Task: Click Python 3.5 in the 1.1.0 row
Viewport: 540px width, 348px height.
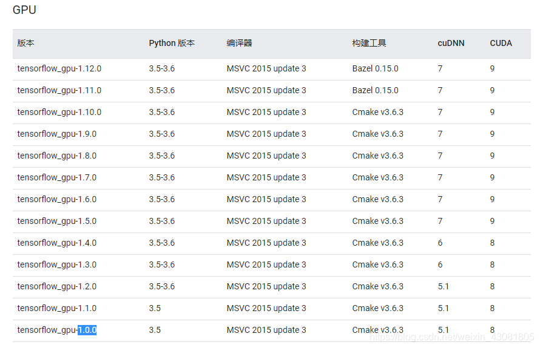Action: point(155,308)
